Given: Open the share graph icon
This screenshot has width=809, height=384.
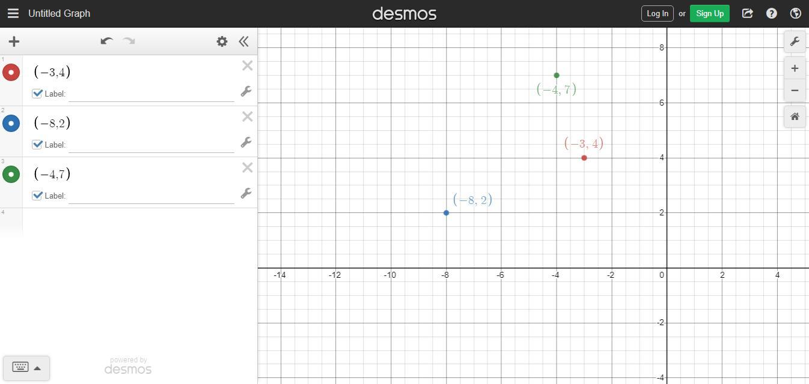Looking at the screenshot, I should (x=748, y=13).
